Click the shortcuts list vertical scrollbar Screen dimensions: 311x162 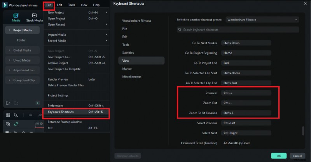coord(303,131)
